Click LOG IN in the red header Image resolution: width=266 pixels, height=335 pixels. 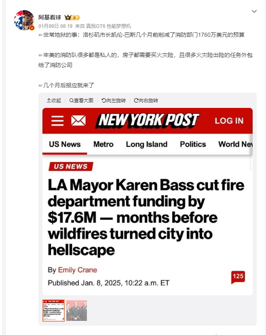[229, 121]
